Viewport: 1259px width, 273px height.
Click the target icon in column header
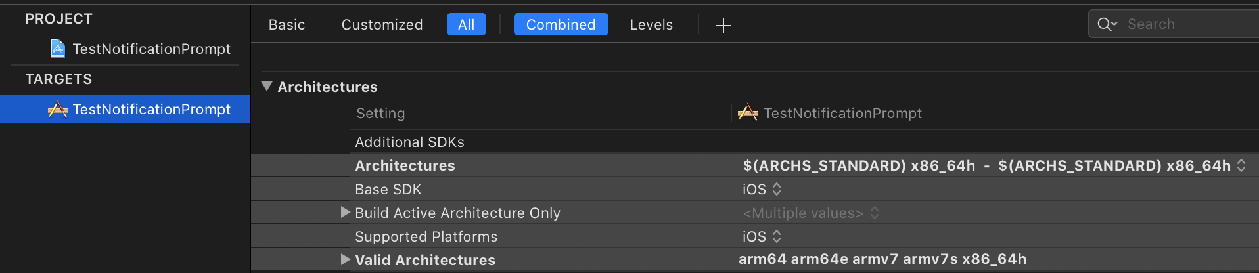pos(747,113)
